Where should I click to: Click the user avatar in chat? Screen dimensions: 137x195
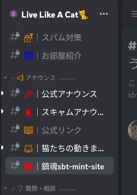133,130
